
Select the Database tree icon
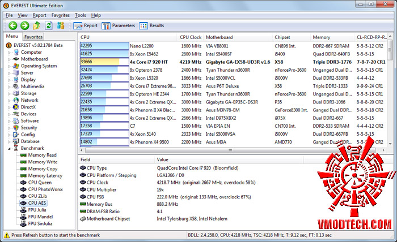point(16,141)
